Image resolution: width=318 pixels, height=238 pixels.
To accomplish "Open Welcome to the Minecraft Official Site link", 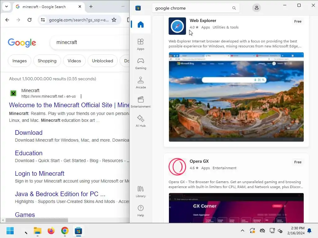I will 69,105.
